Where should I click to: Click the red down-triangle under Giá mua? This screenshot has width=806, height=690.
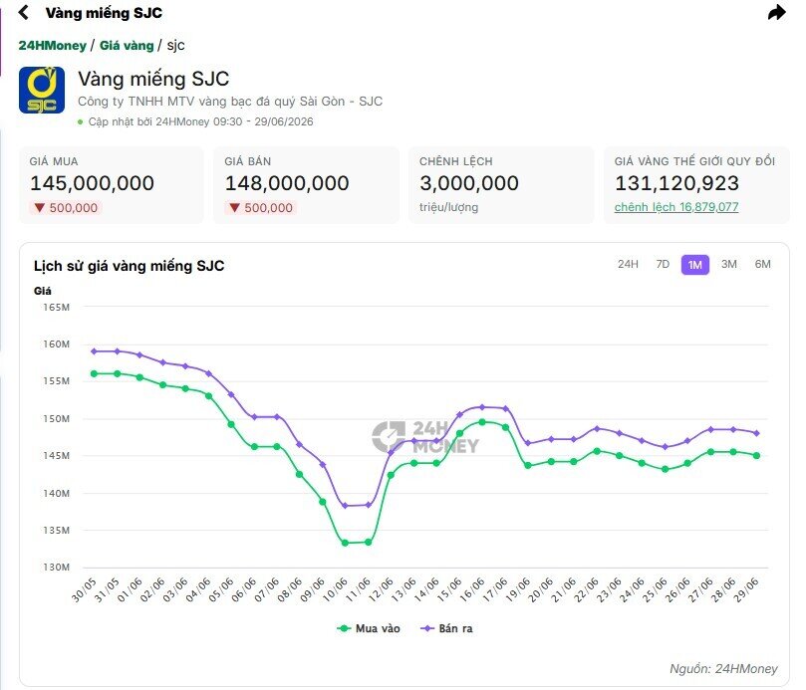[x=40, y=207]
